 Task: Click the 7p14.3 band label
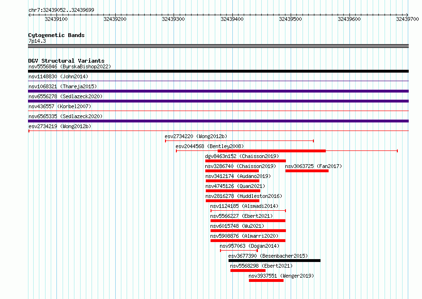(x=37, y=41)
